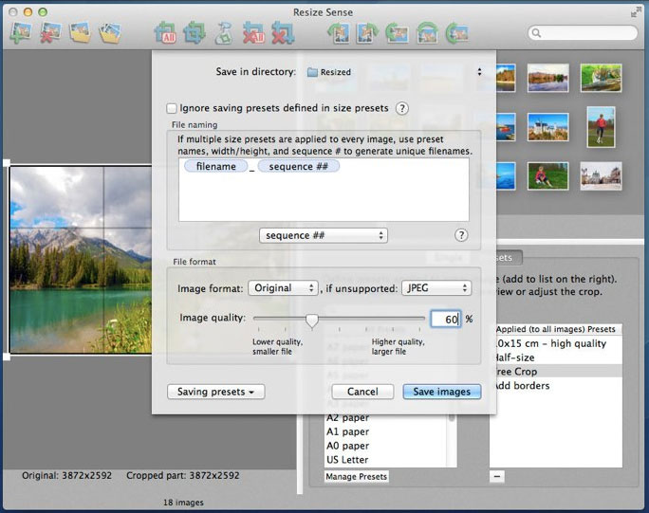
Task: Click the Cancel button
Action: pos(362,392)
